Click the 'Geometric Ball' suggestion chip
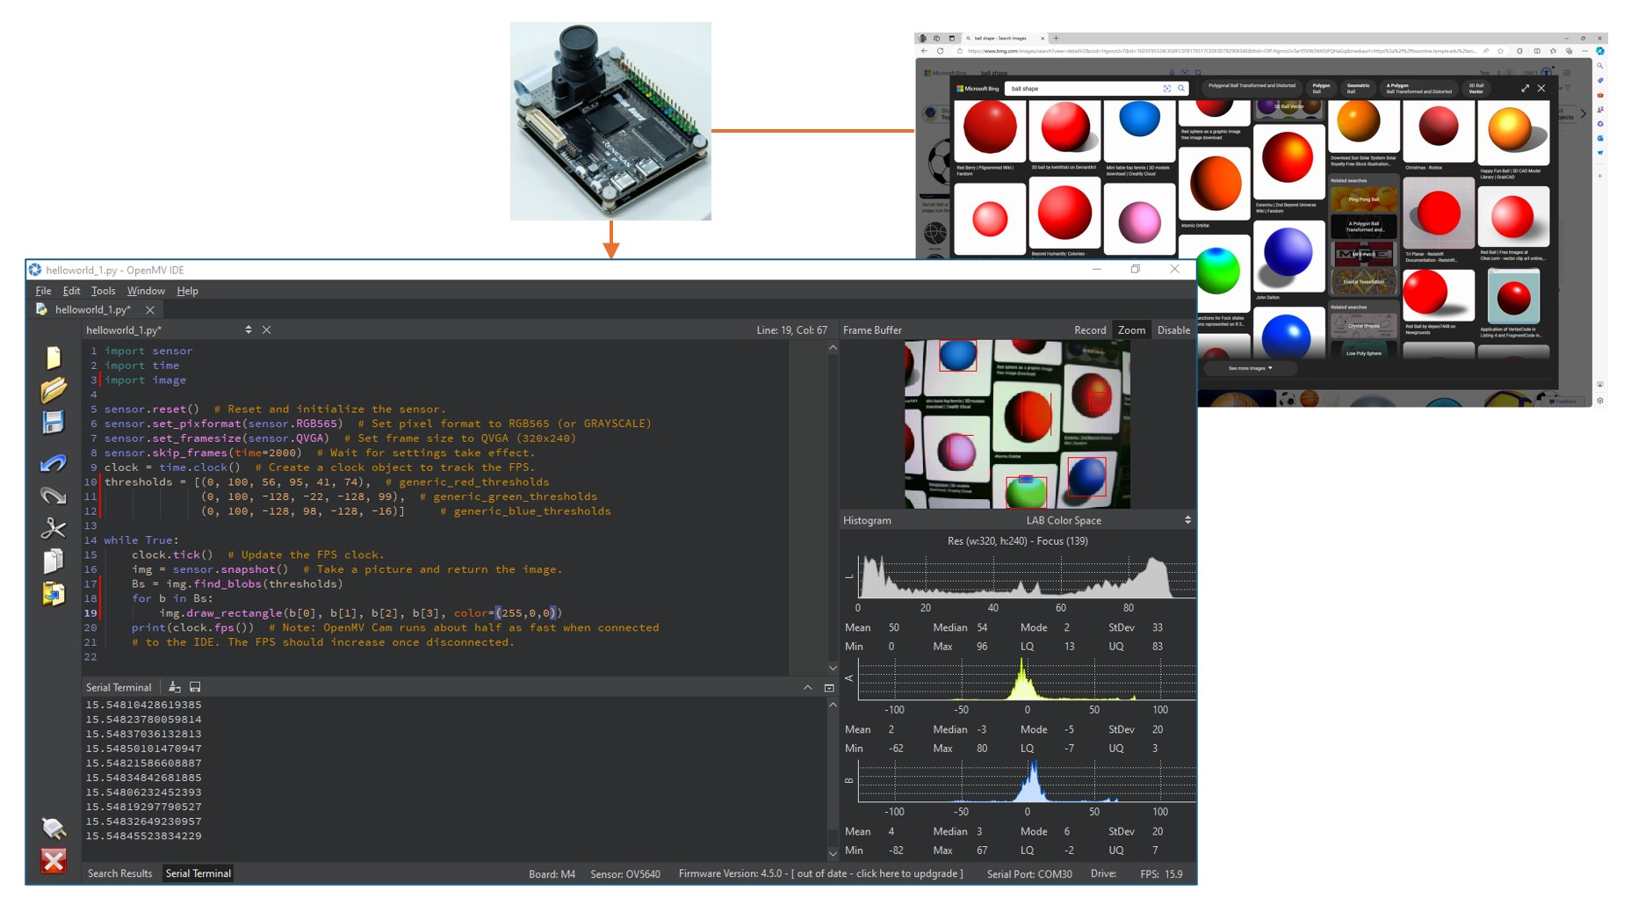Image resolution: width=1638 pixels, height=905 pixels. tap(1359, 89)
